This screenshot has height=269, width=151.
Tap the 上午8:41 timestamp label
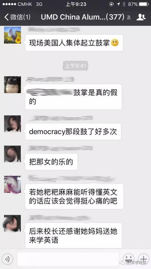point(75,66)
